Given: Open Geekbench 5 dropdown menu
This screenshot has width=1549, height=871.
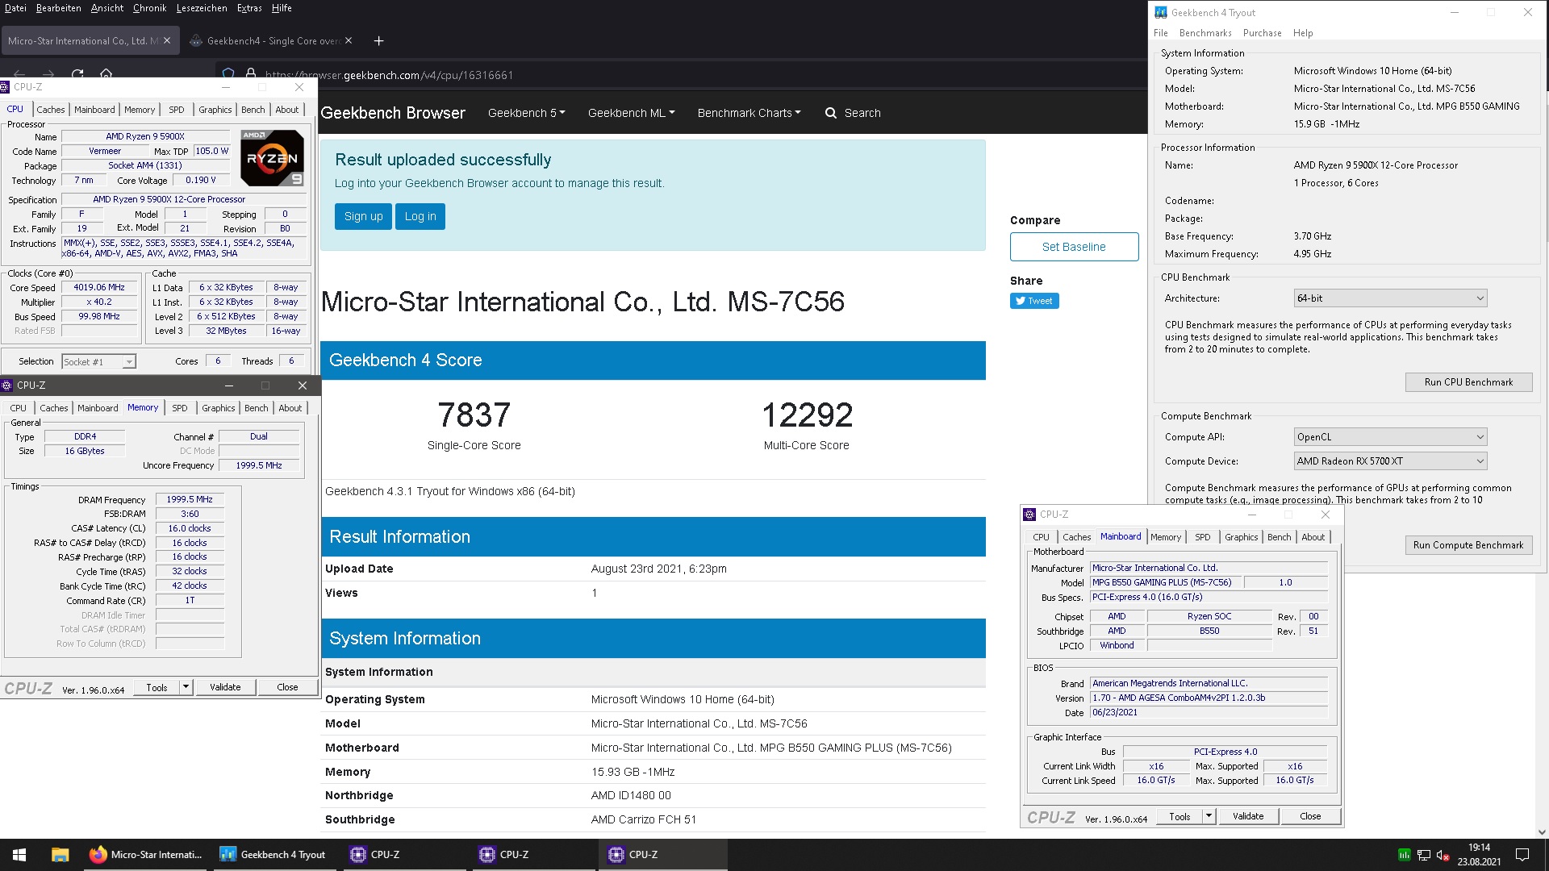Looking at the screenshot, I should tap(526, 113).
